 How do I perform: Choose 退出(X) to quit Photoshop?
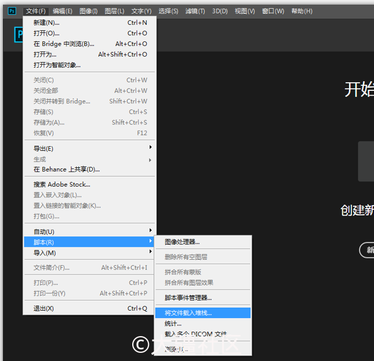coord(90,308)
